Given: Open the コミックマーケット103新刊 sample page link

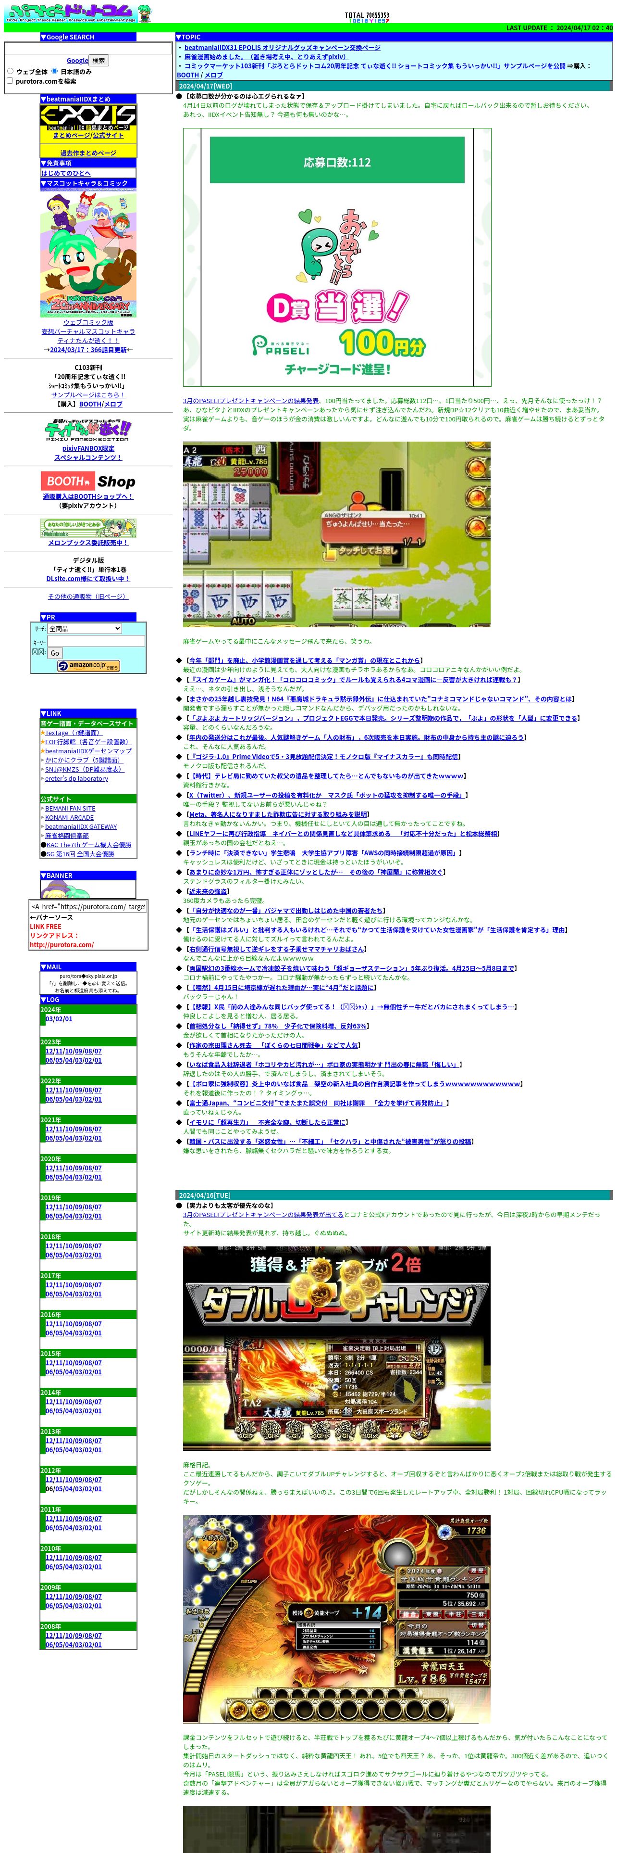Looking at the screenshot, I should click(375, 65).
